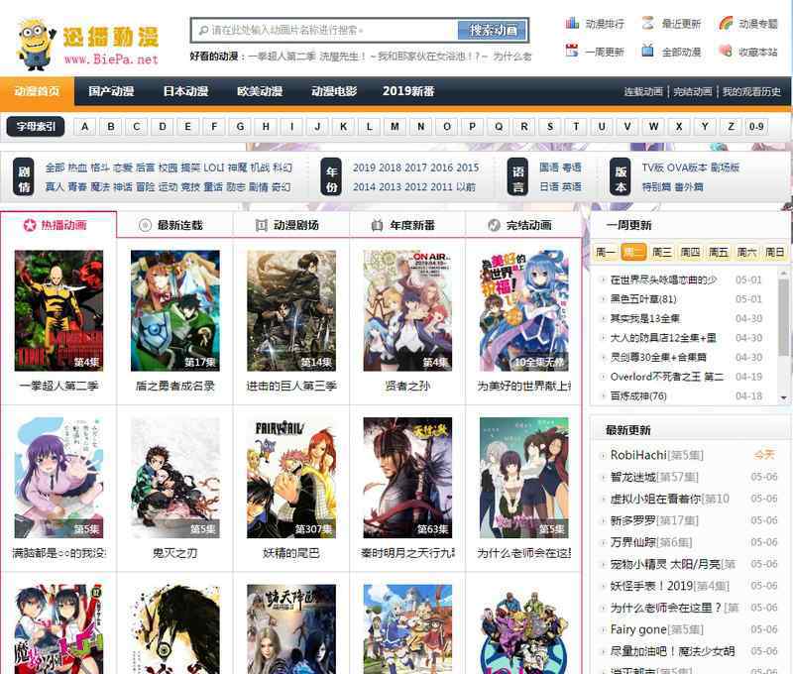Filter by year 2019
Viewport: 793px width, 674px height.
click(x=364, y=168)
